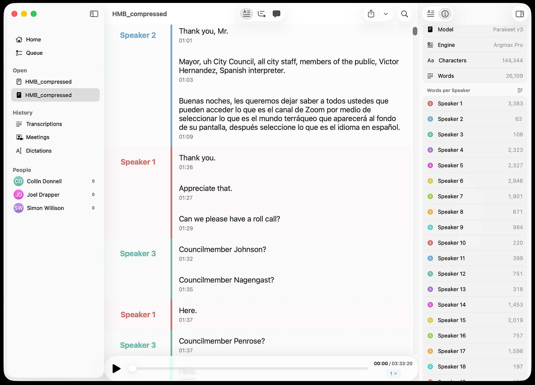Open the Dictations section in the sidebar
This screenshot has height=385, width=535.
[39, 150]
